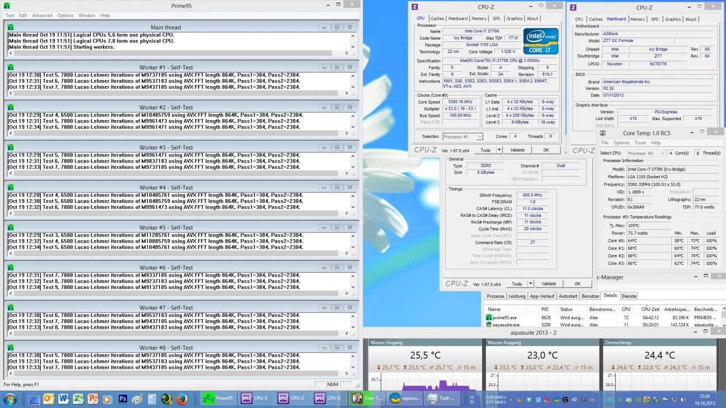The image size is (726, 408).
Task: Click the taskbar clock showing 12:34
Action: [x=704, y=399]
